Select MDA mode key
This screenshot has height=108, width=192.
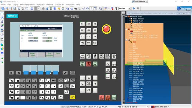pos(114,56)
